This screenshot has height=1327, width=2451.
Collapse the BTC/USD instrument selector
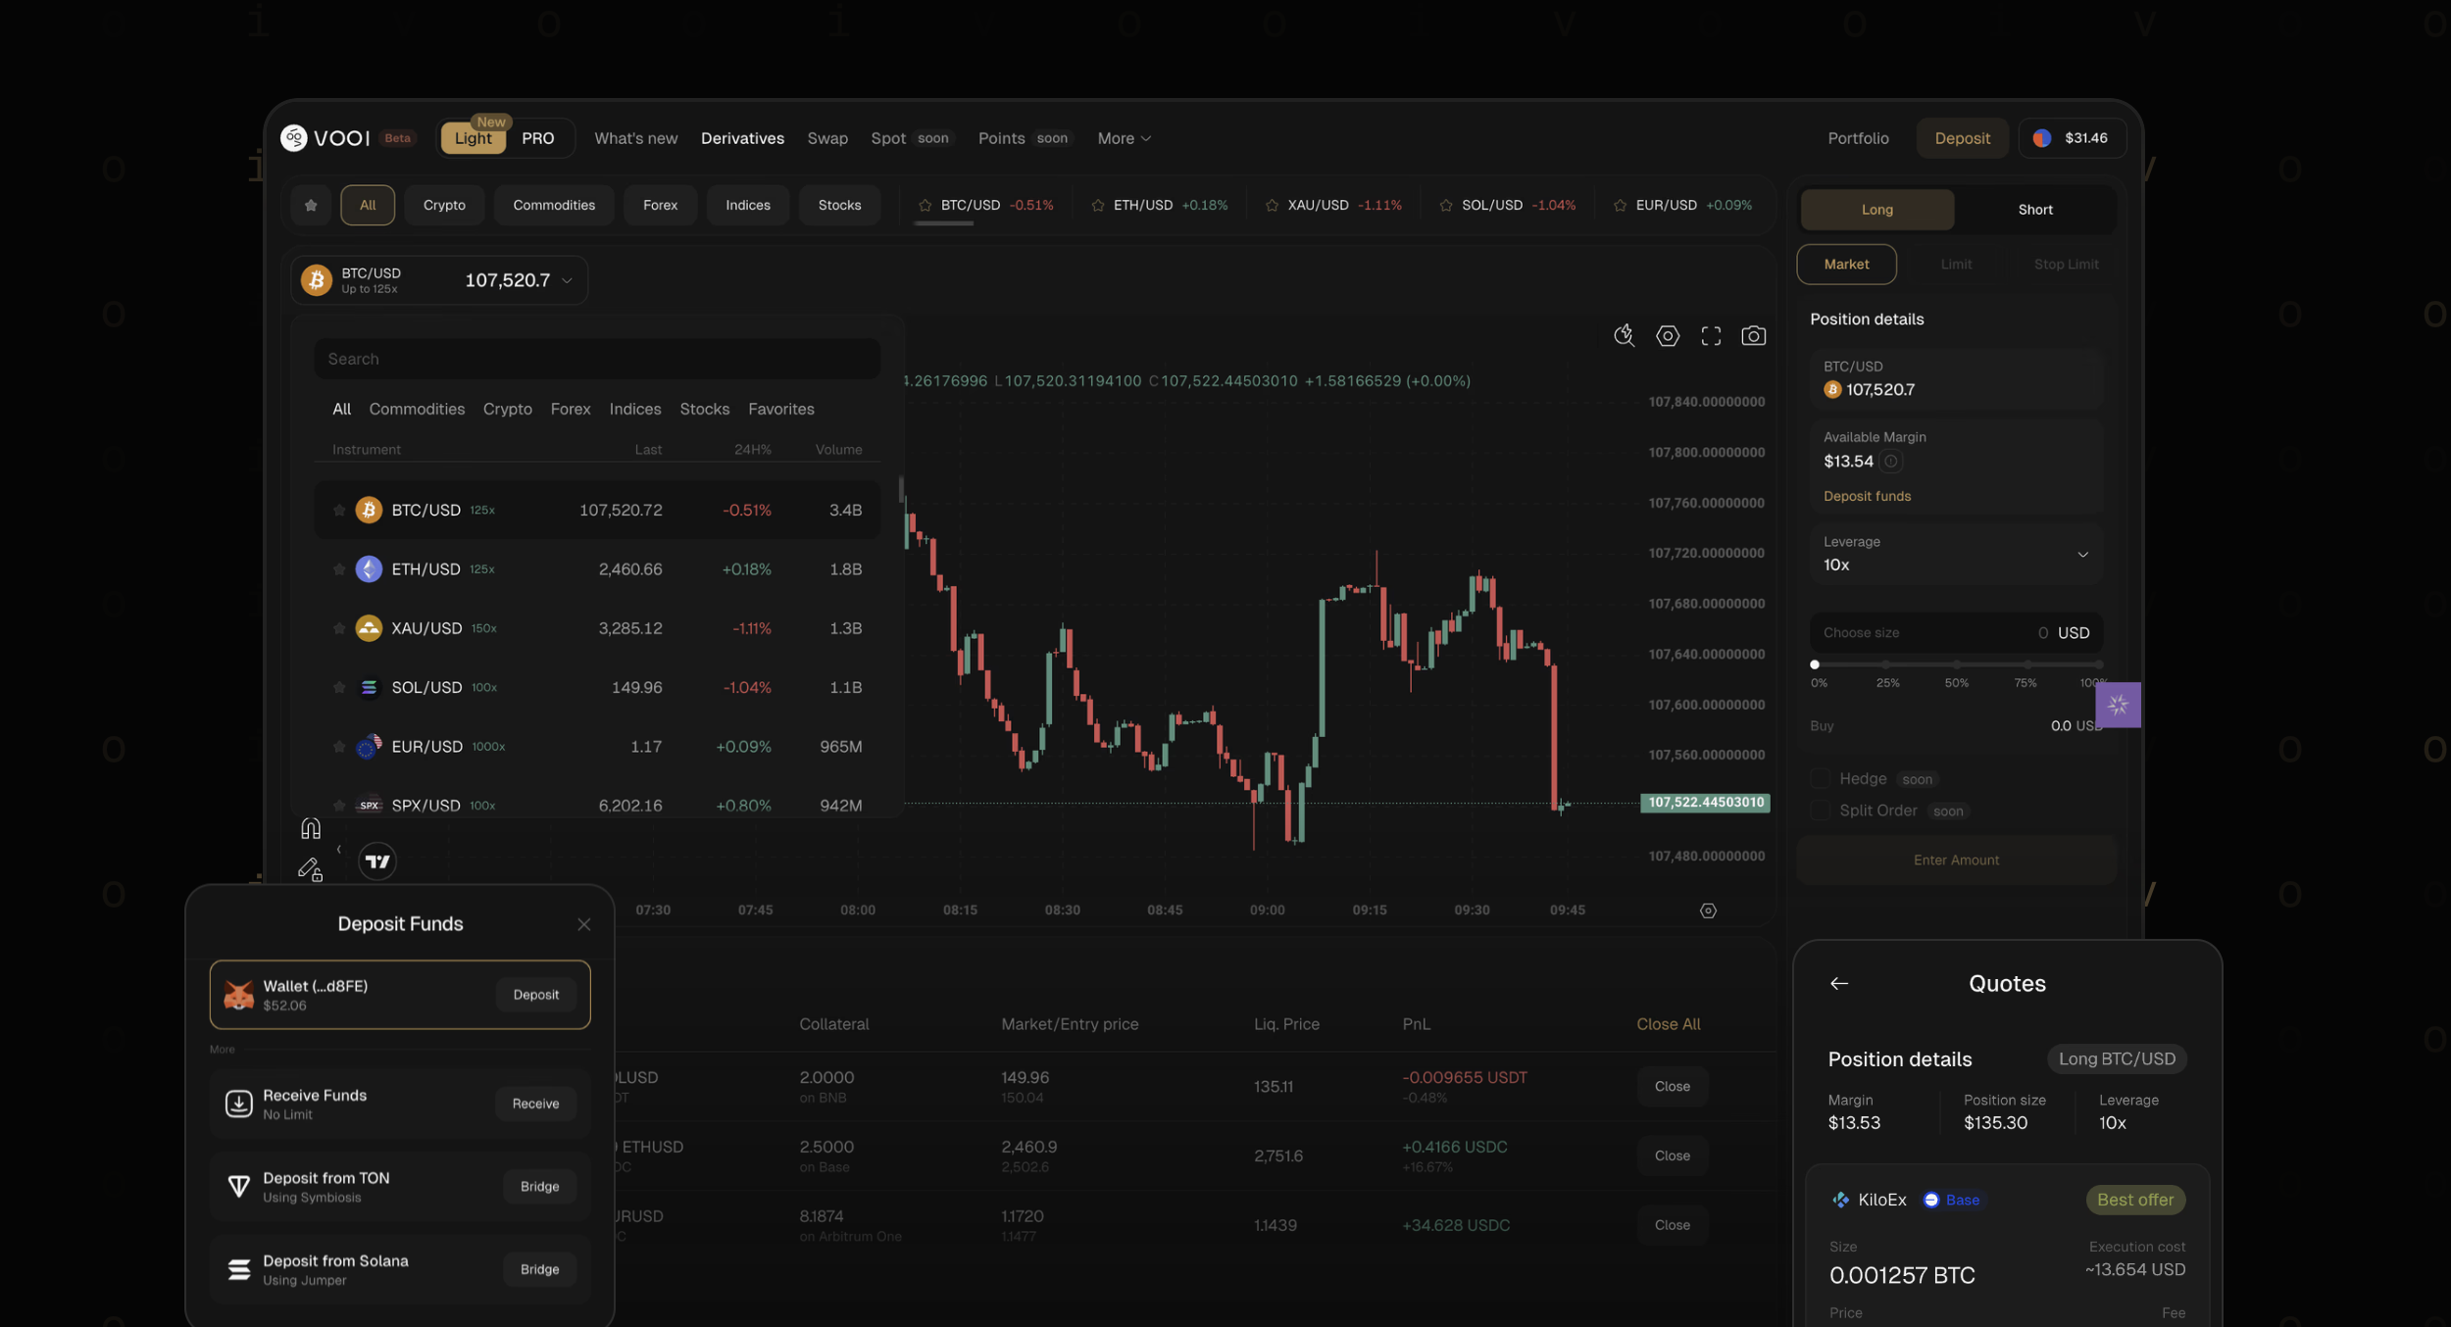click(567, 280)
